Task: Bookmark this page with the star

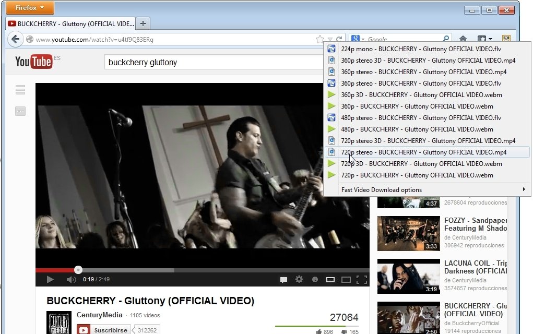Action: click(x=319, y=40)
